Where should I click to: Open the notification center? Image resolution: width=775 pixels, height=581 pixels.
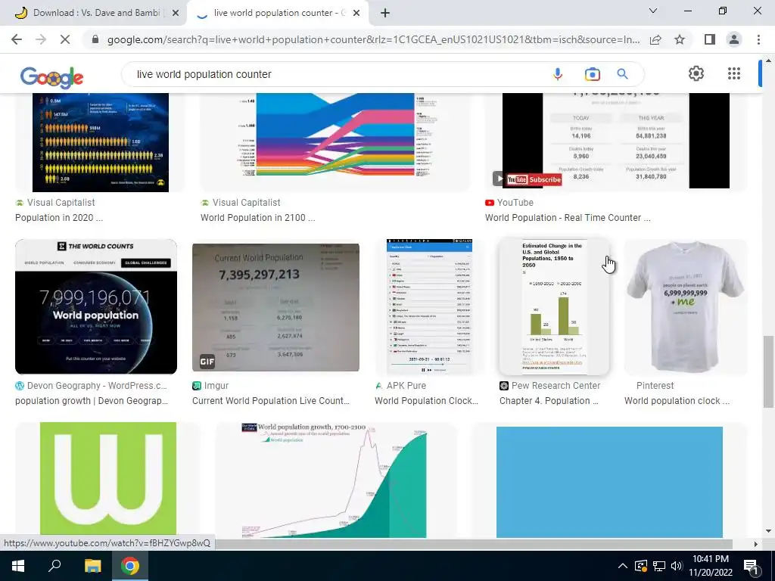[x=751, y=566]
